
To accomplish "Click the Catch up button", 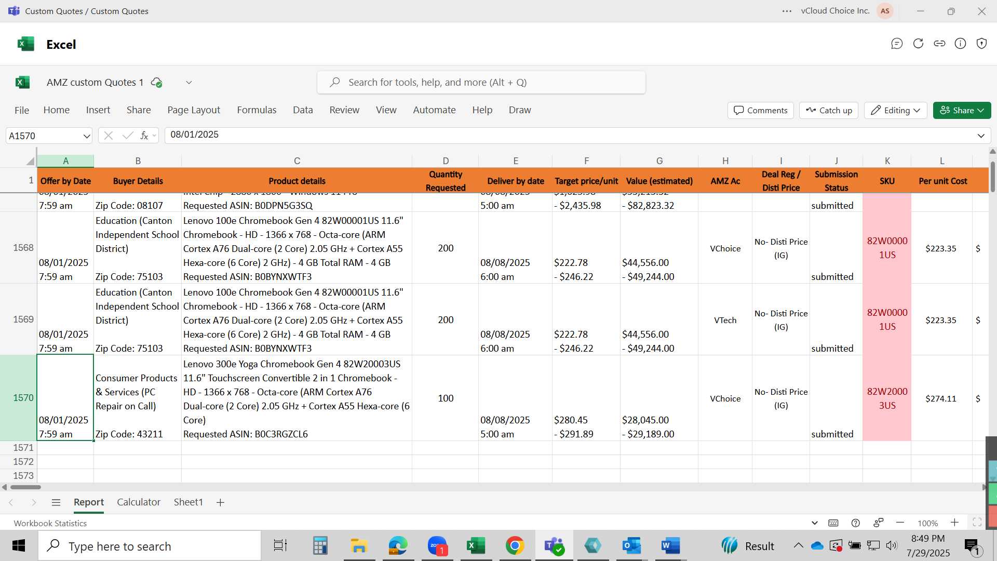I will coord(829,110).
